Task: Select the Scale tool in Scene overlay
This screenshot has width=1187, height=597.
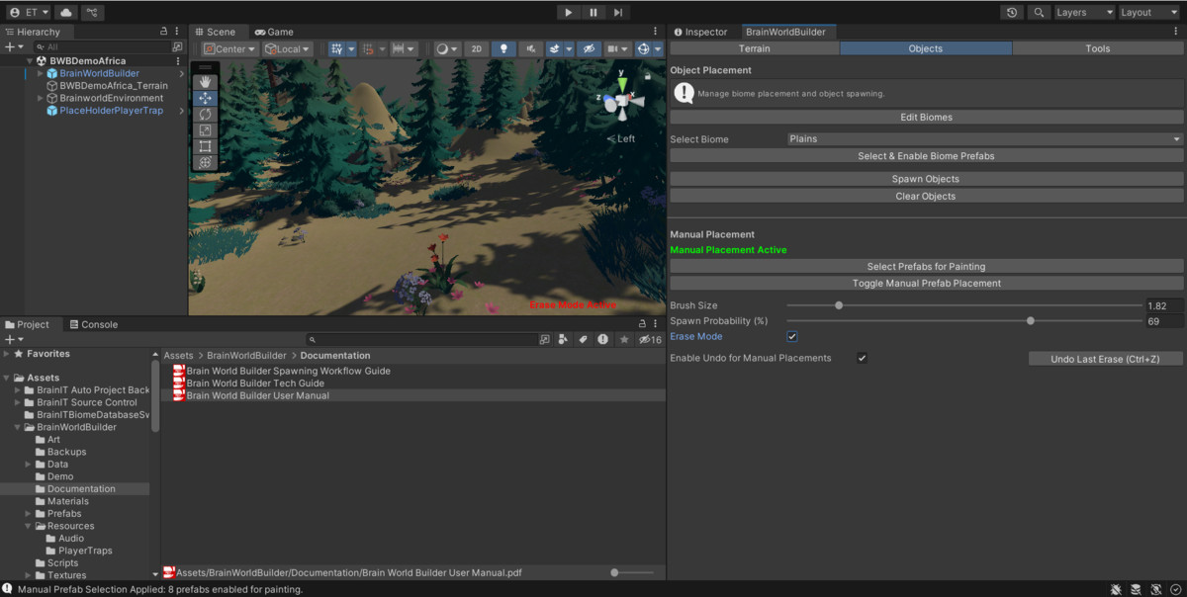Action: 206,130
